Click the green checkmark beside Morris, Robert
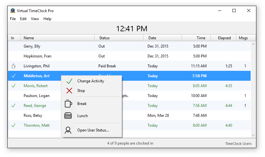Viewport: 265px width, 157px height. click(13, 86)
